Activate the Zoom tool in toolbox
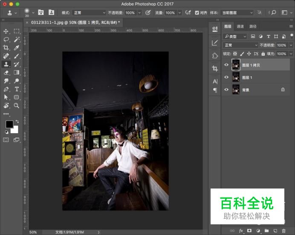Screen dimensions: 295x235 (x=17, y=105)
